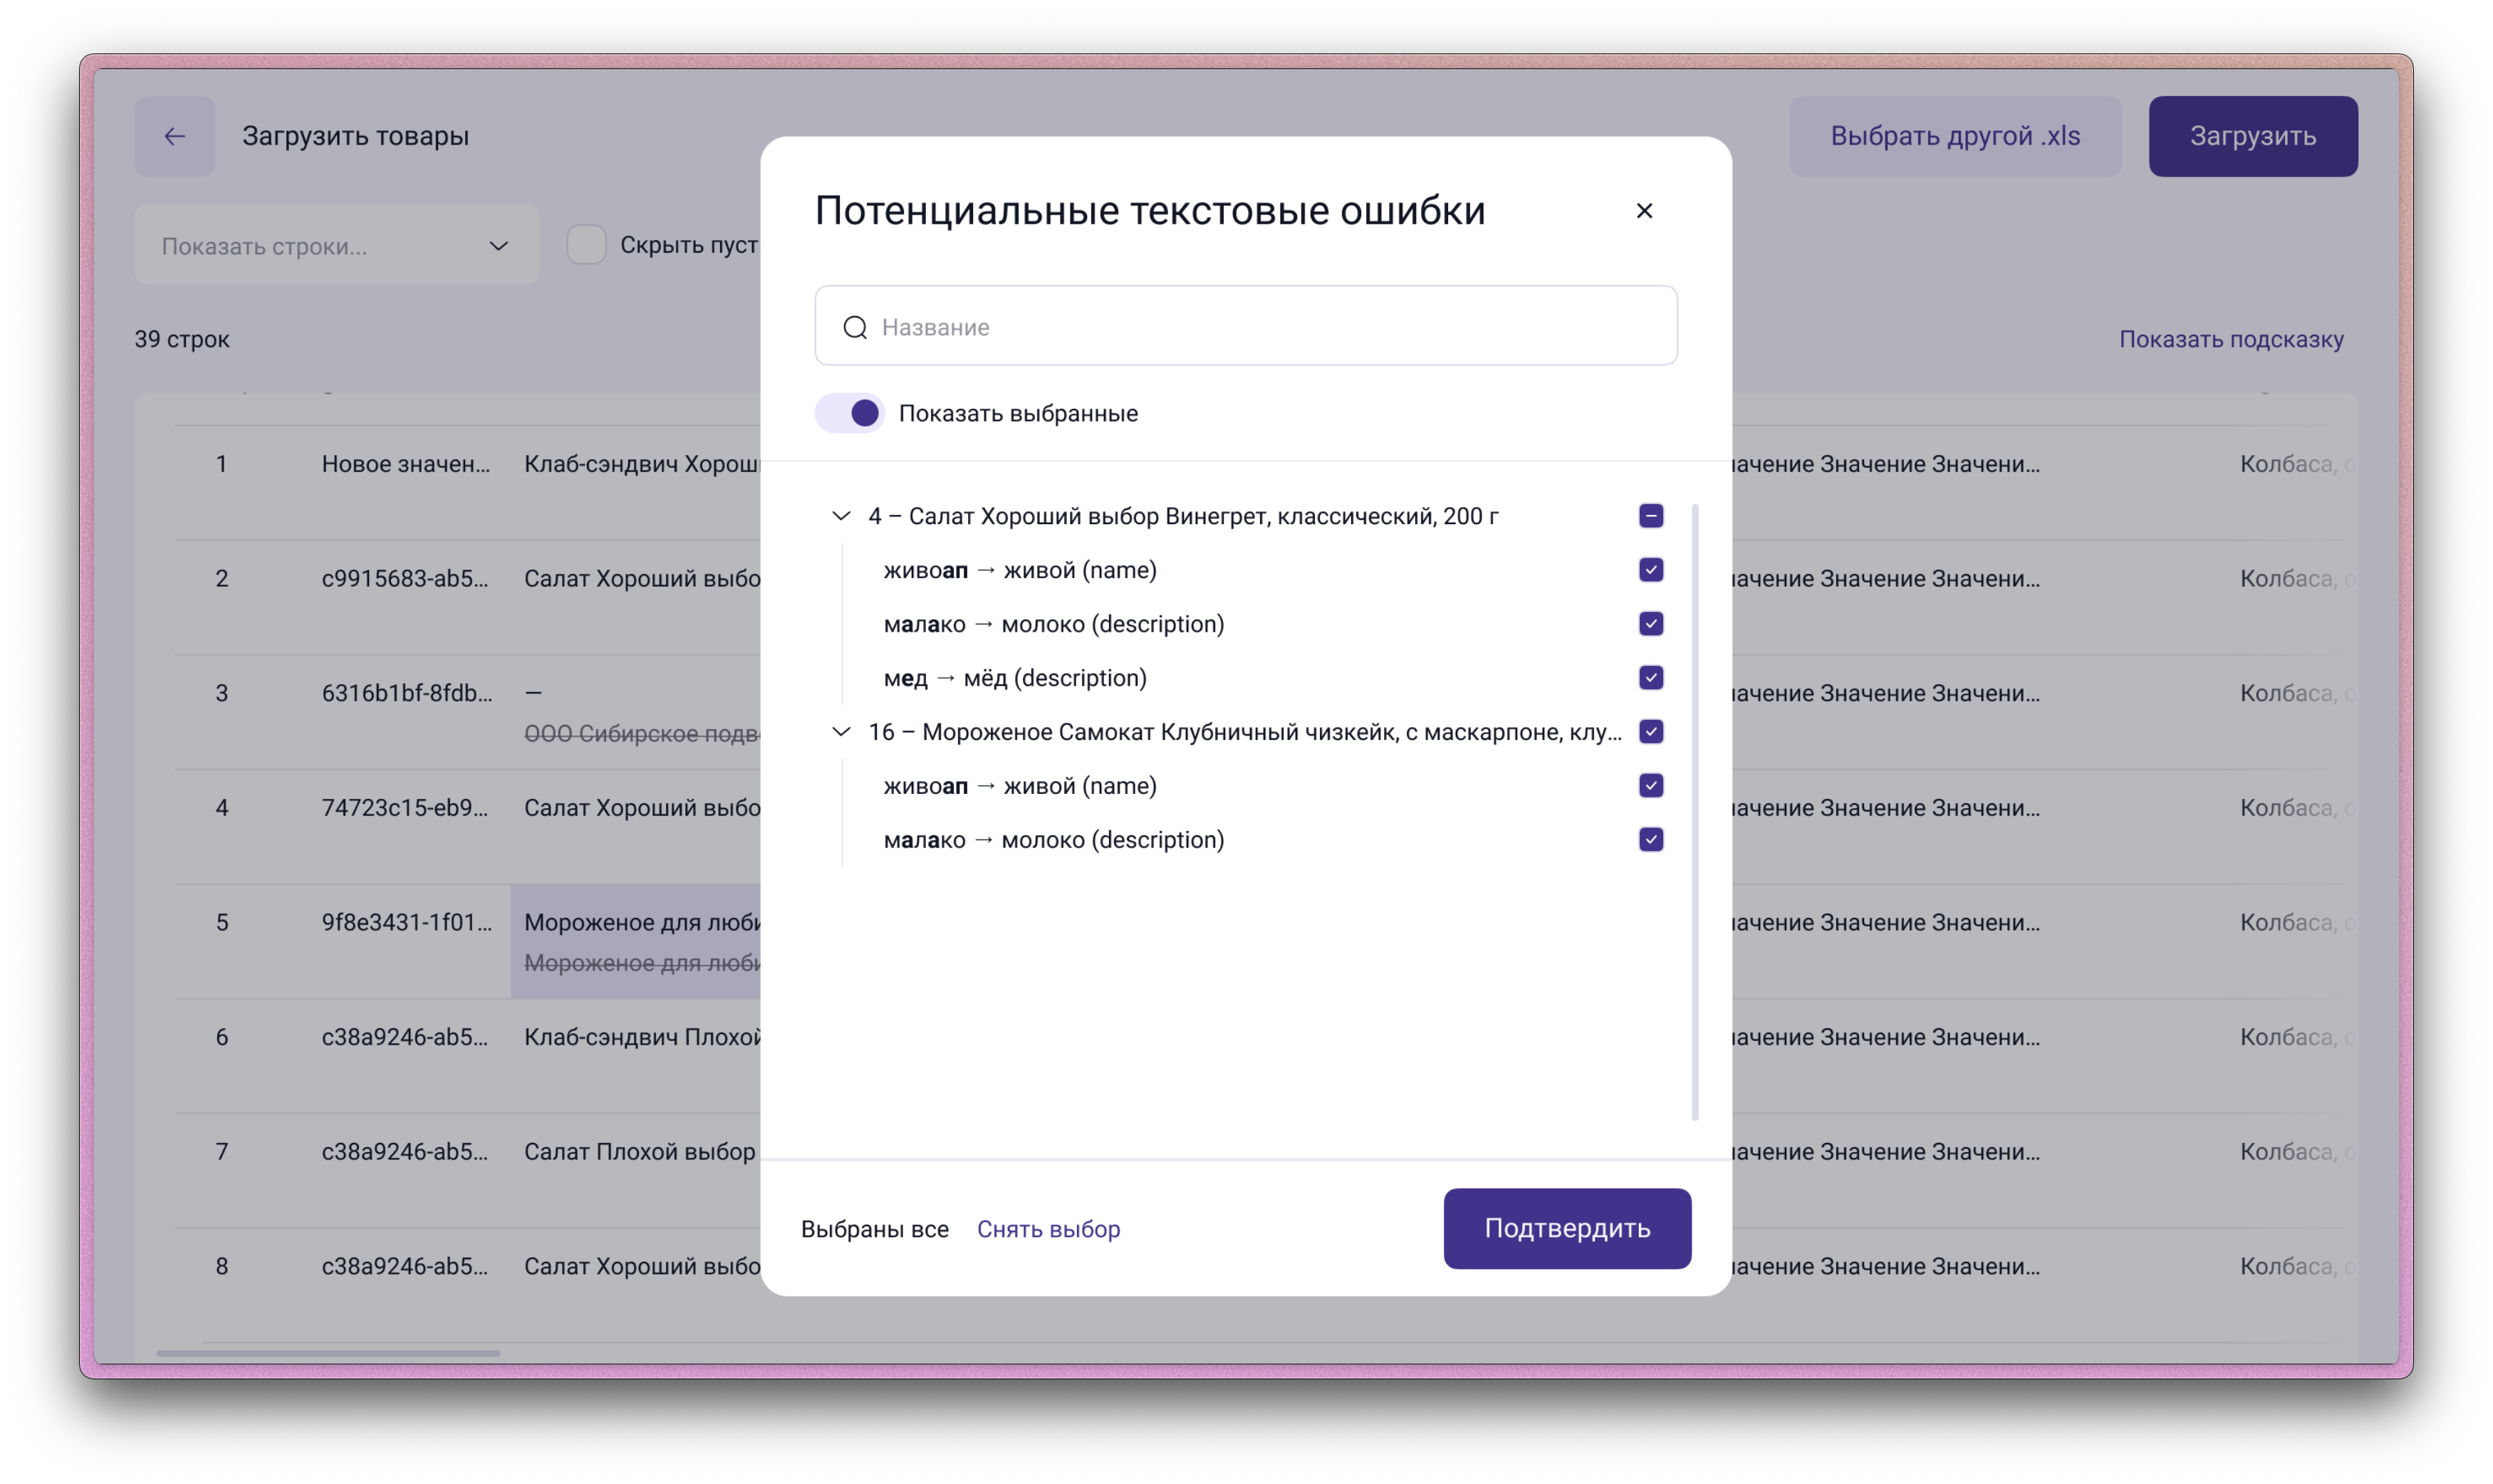2493x1484 pixels.
Task: Click Подтвердить button
Action: 1566,1228
